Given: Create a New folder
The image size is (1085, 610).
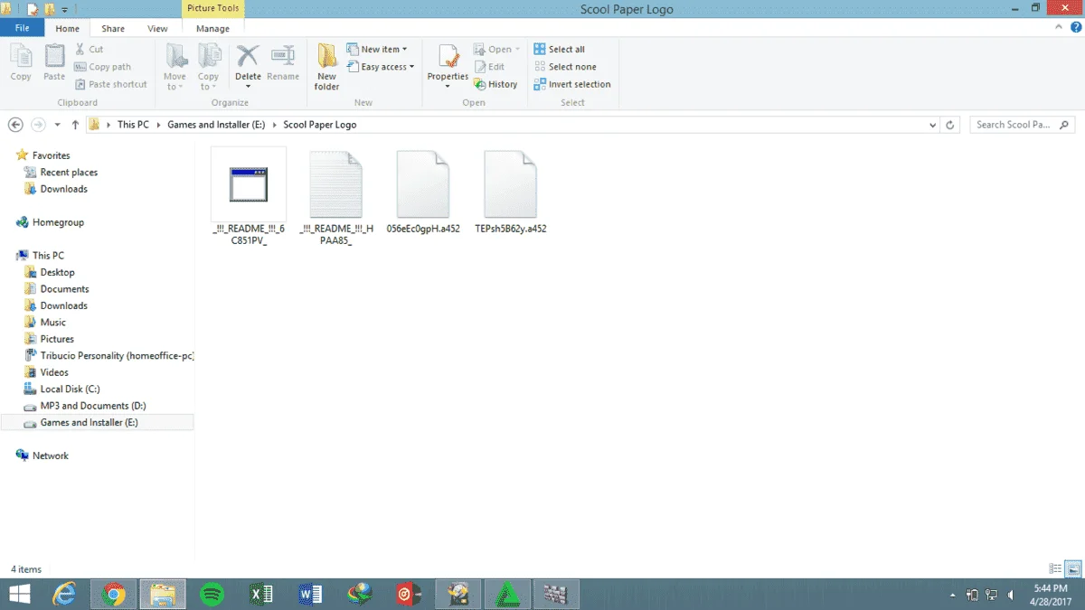Looking at the screenshot, I should (327, 68).
